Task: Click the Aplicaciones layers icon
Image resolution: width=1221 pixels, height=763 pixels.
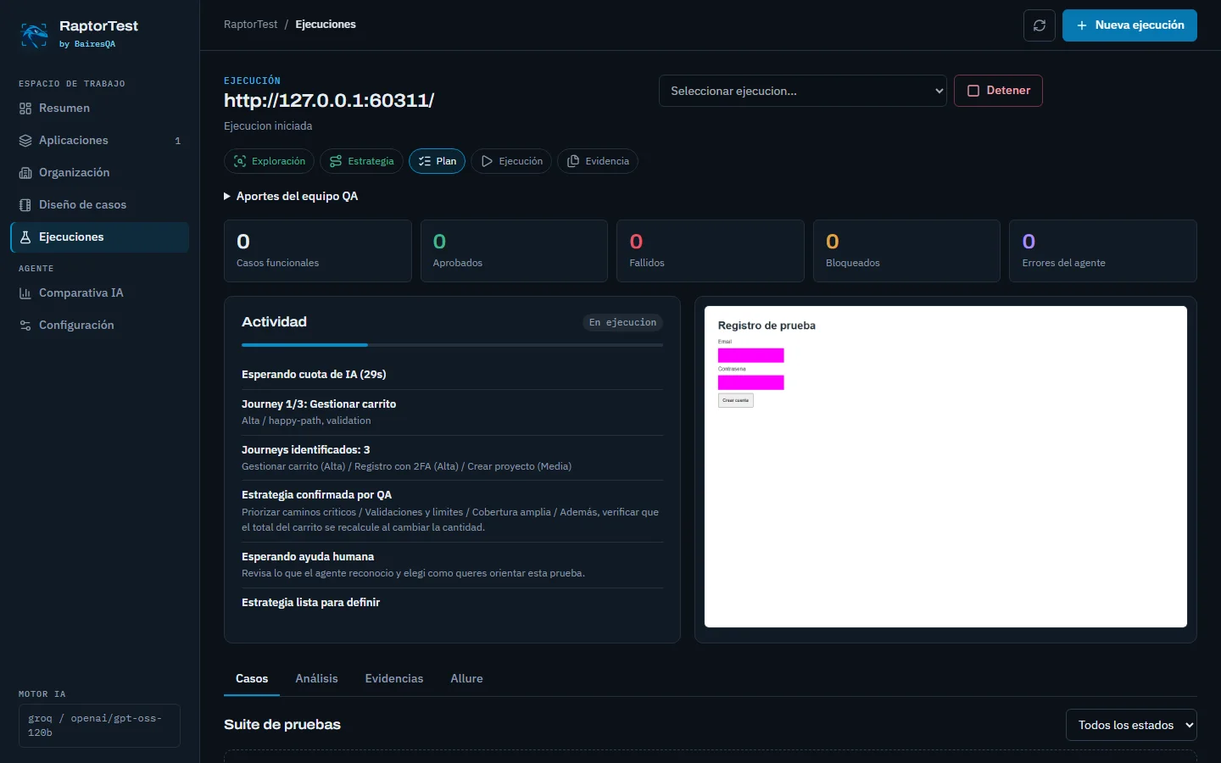Action: [x=25, y=141]
